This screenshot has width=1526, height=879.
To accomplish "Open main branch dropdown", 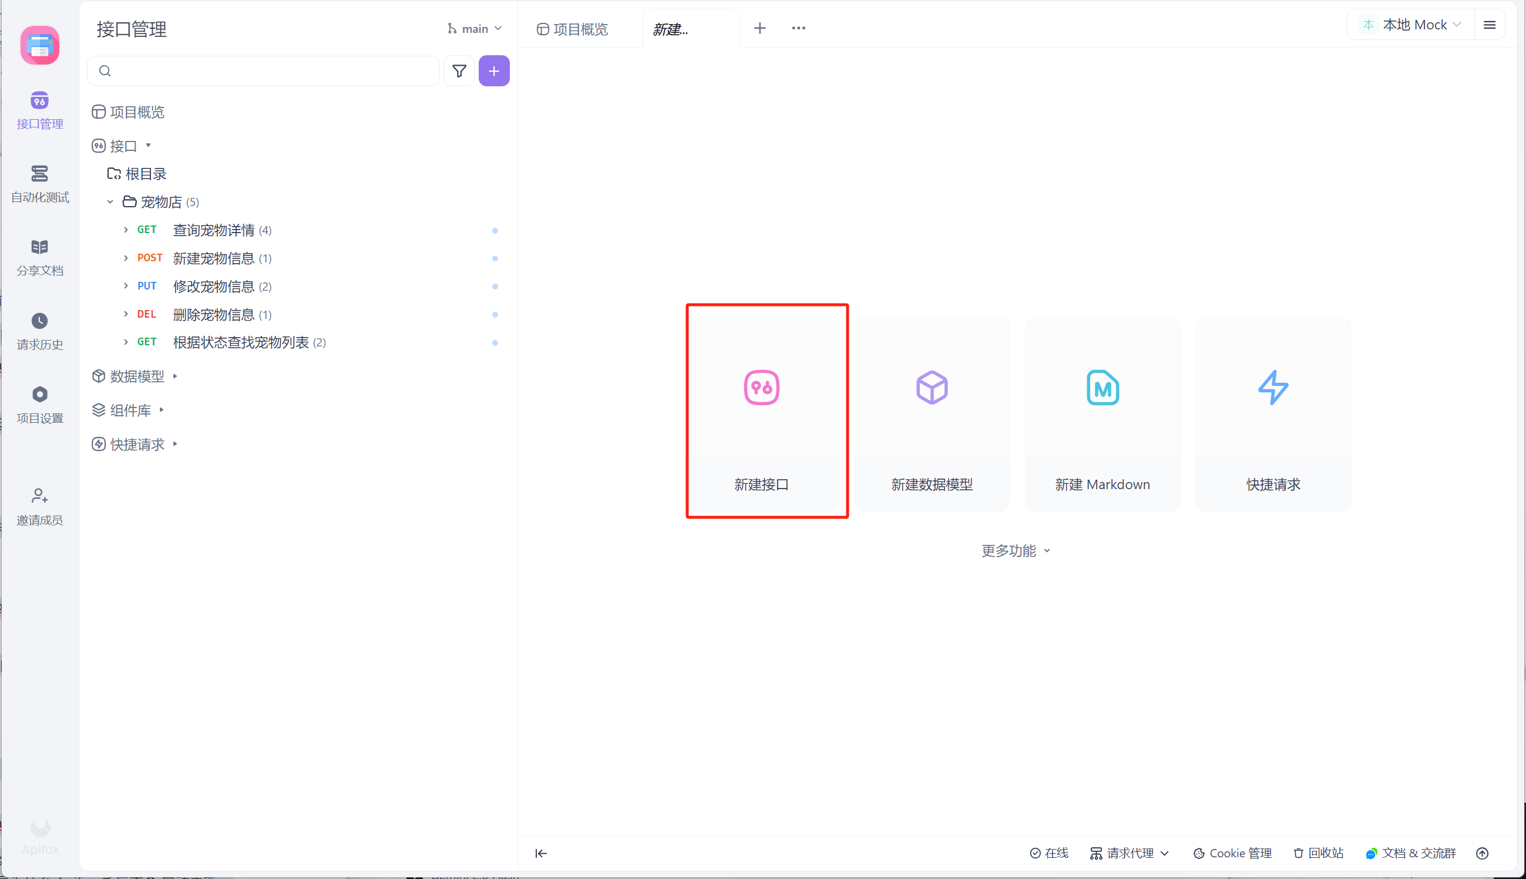I will click(475, 29).
